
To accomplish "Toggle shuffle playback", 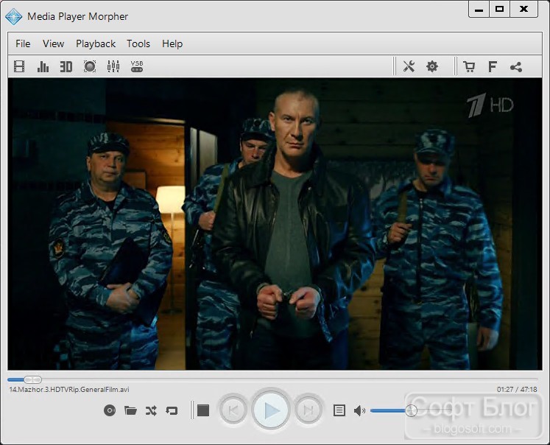I will 151,410.
